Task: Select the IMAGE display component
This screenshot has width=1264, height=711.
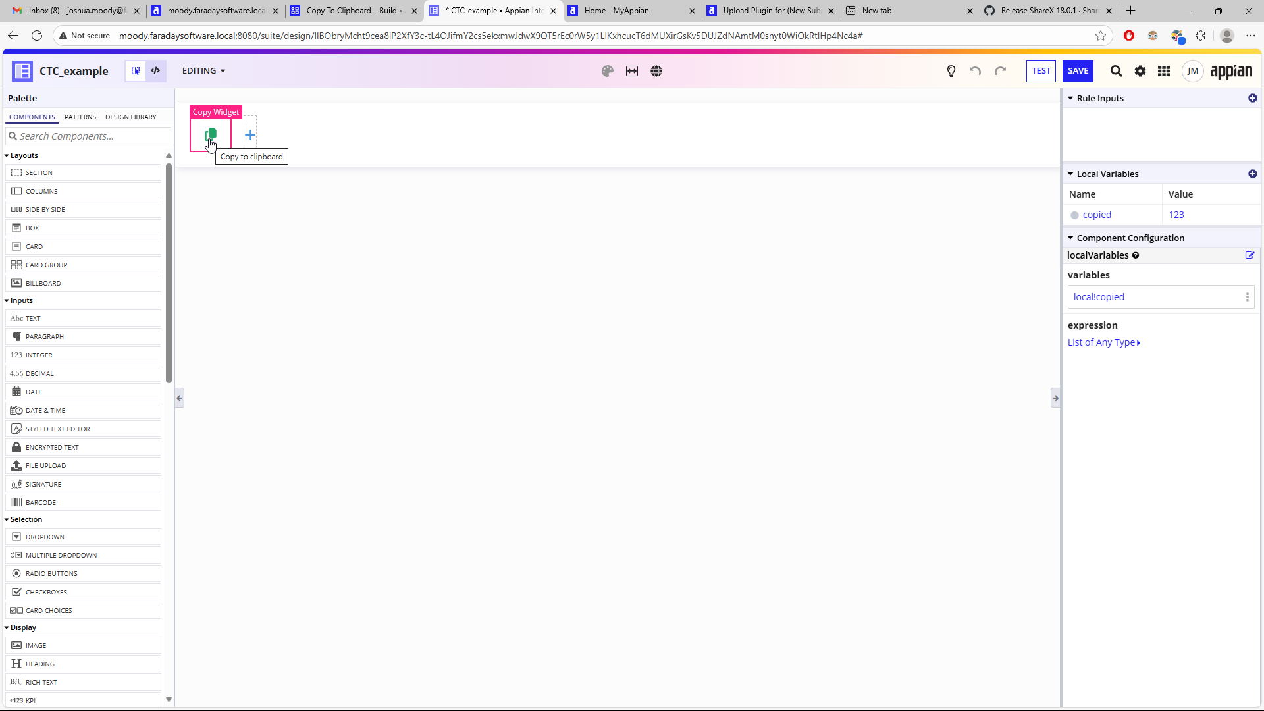Action: 83,646
